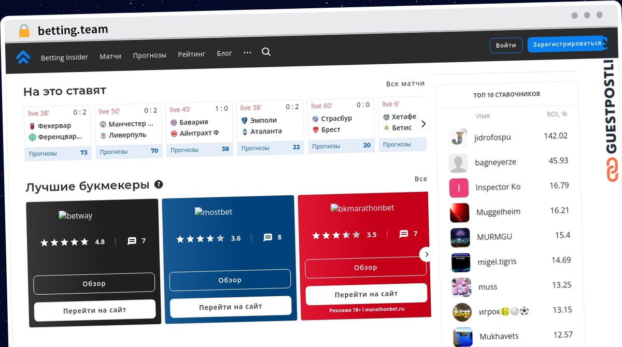622x347 pixels.
Task: Click the Эмполи team crest icon
Action: pos(245,121)
